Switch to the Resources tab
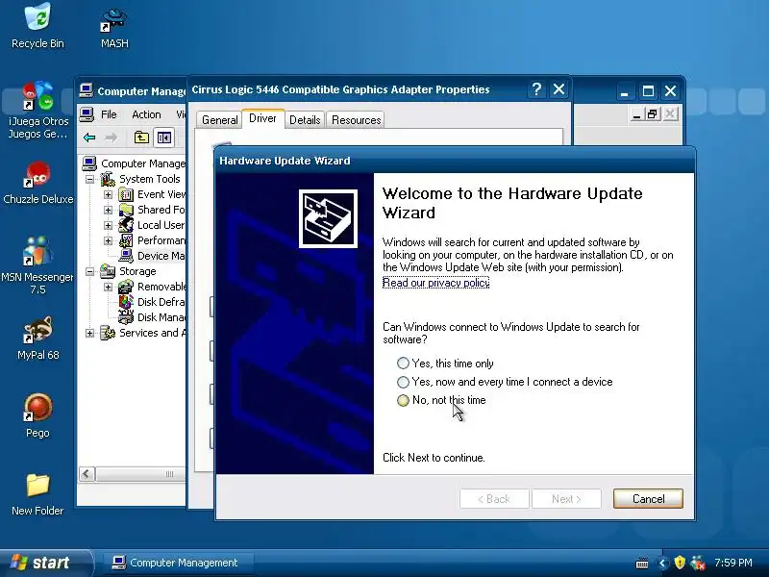This screenshot has height=577, width=769. (x=356, y=120)
